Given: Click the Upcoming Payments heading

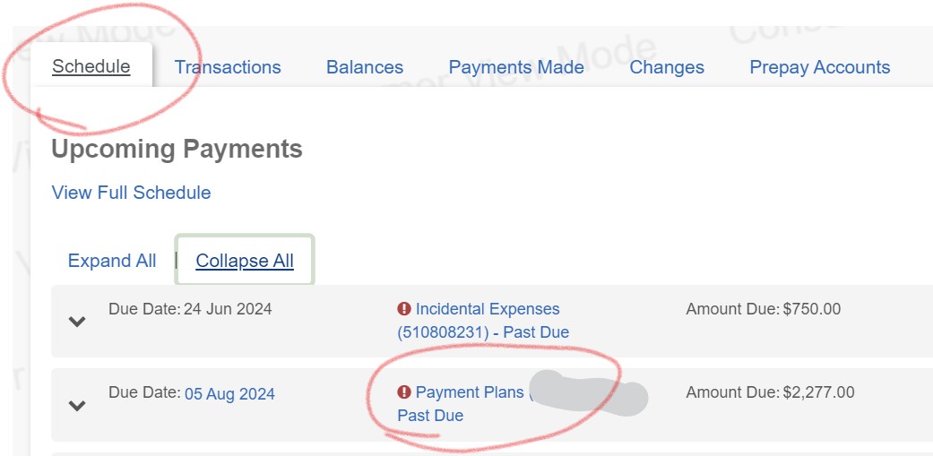Looking at the screenshot, I should pos(177,149).
